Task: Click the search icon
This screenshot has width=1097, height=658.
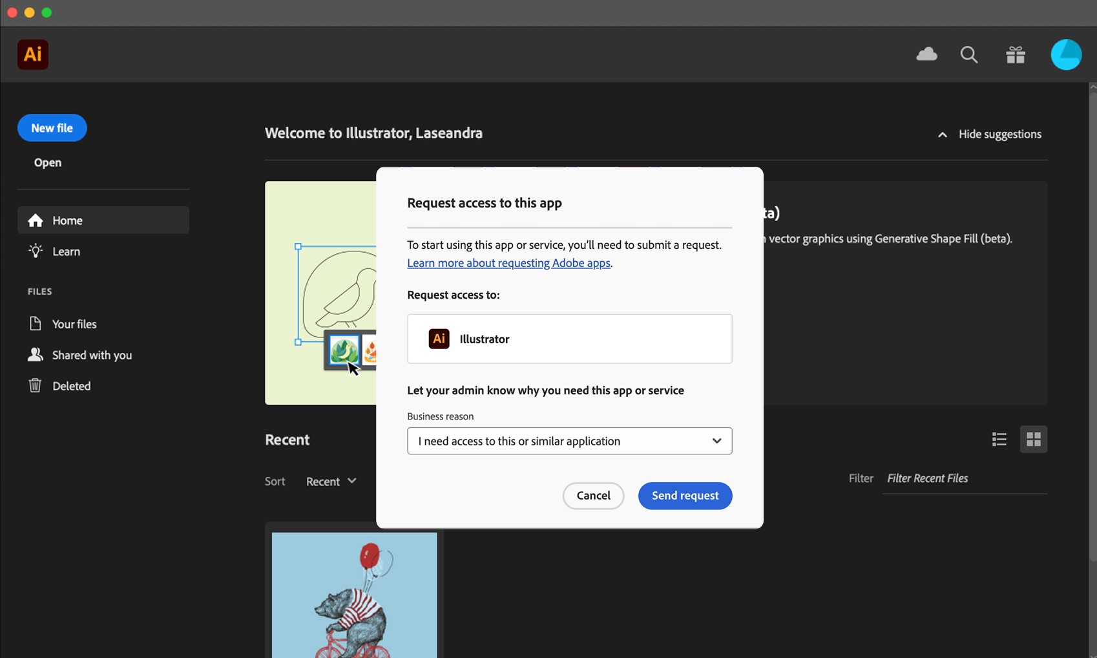Action: click(x=969, y=54)
